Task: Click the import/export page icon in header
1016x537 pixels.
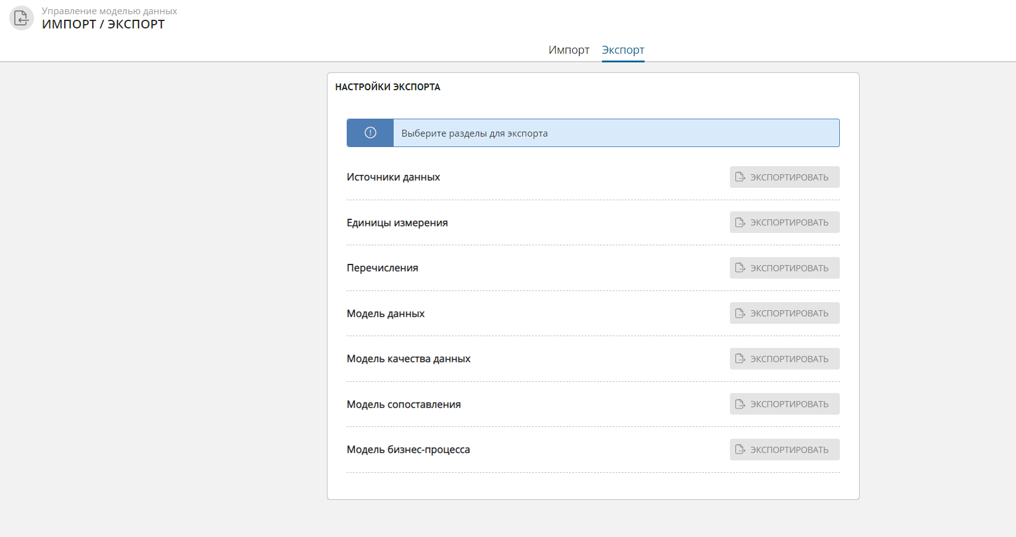Action: tap(22, 18)
